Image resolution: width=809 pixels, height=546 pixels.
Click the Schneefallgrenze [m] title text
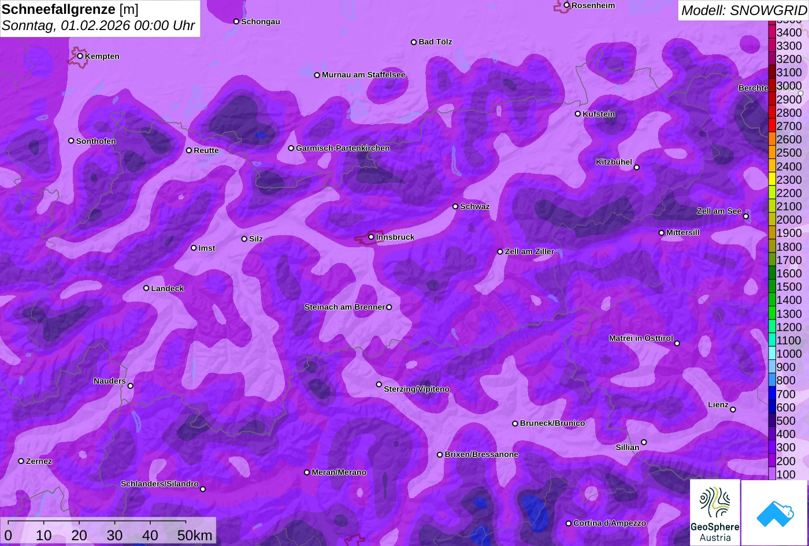tap(70, 9)
